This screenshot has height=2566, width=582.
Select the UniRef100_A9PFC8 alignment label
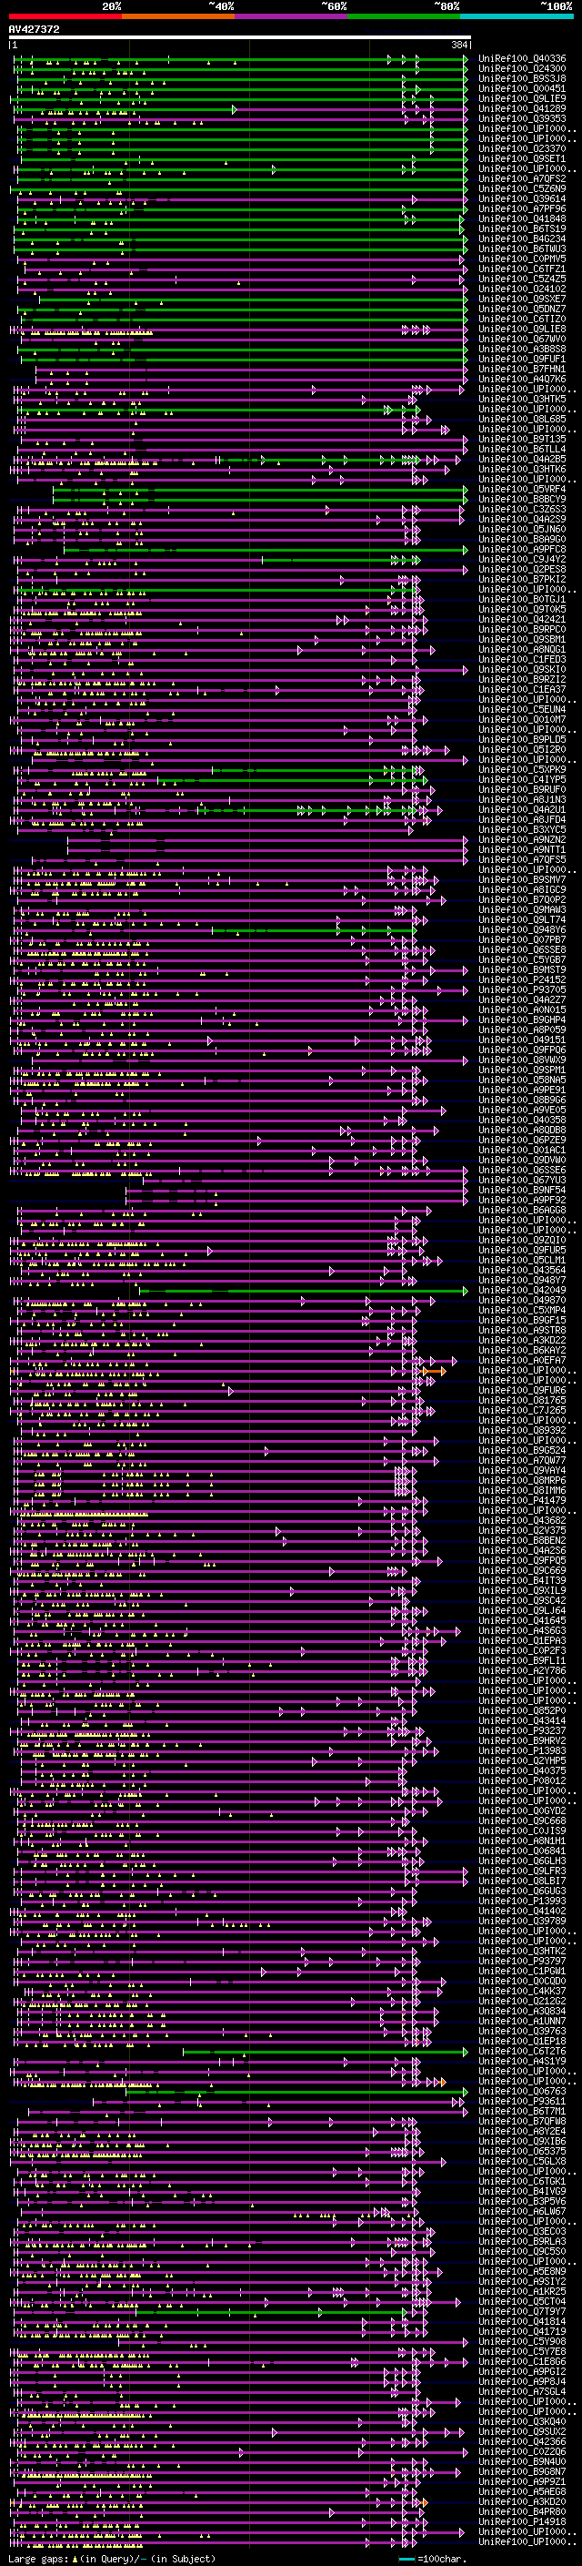coord(522,550)
